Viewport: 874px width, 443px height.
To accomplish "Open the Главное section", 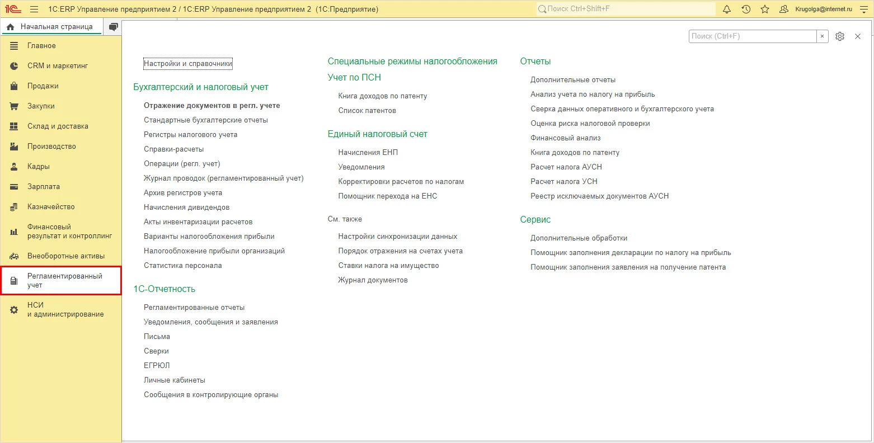I will pos(41,46).
